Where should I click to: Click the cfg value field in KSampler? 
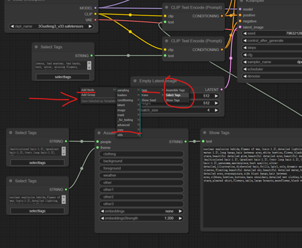(272, 55)
